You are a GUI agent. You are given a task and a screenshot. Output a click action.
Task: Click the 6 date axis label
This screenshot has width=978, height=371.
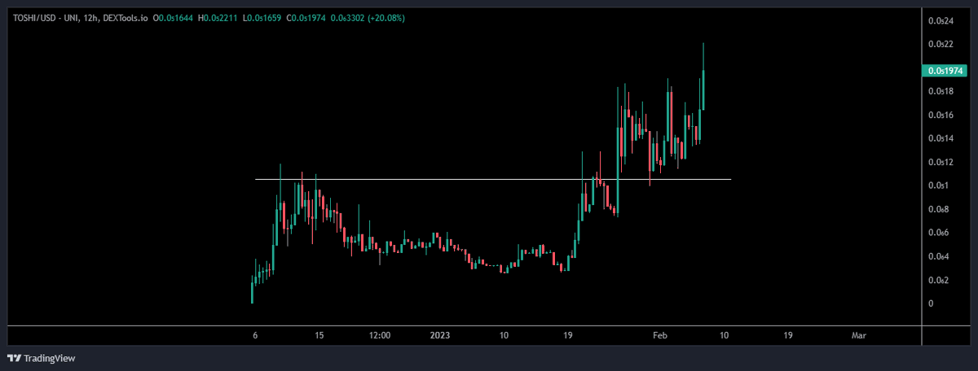click(255, 335)
